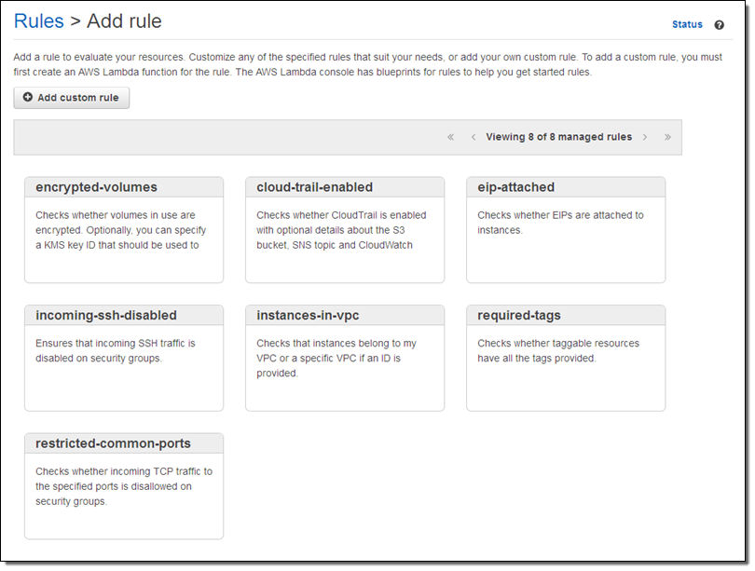Jump to first page of managed rules
The width and height of the screenshot is (755, 571).
[x=450, y=137]
